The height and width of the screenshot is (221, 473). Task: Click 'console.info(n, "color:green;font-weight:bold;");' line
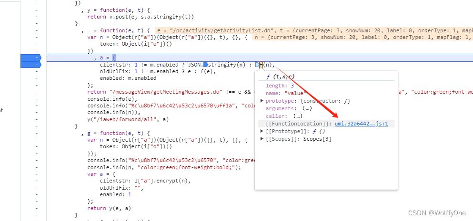[x=164, y=167]
